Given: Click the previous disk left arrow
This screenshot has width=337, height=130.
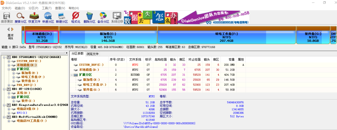Looking at the screenshot, I should (x=9, y=29).
